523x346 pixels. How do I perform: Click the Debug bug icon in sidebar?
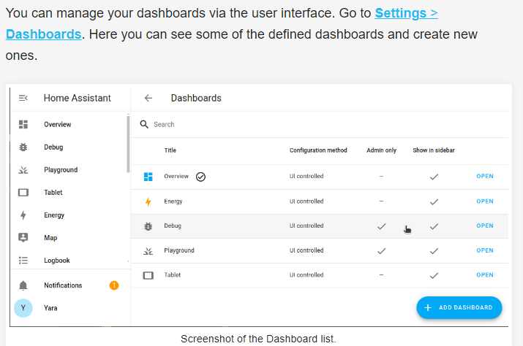pyautogui.click(x=23, y=147)
